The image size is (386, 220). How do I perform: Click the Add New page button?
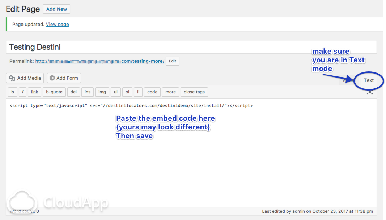57,9
